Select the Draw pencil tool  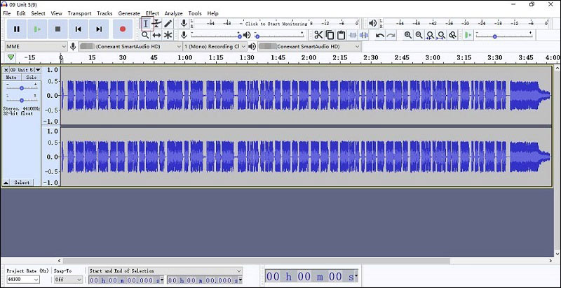click(x=168, y=24)
